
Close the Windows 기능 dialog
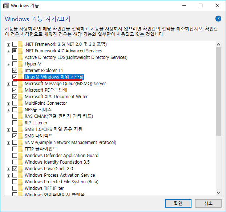217,5
